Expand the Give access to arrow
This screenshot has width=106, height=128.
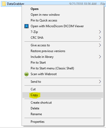tap(100, 45)
